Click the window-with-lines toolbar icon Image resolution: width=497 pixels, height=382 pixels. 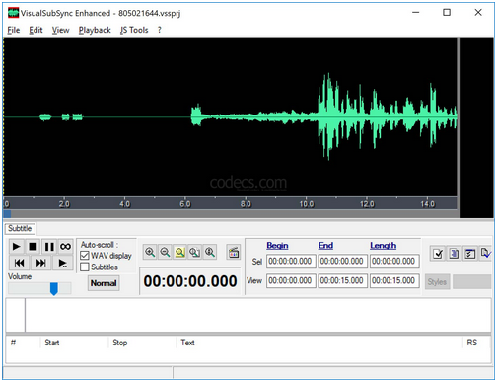coord(470,254)
